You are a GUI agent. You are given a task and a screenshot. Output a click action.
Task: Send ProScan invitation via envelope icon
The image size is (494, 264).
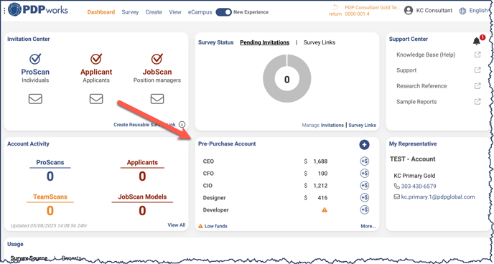click(x=35, y=99)
